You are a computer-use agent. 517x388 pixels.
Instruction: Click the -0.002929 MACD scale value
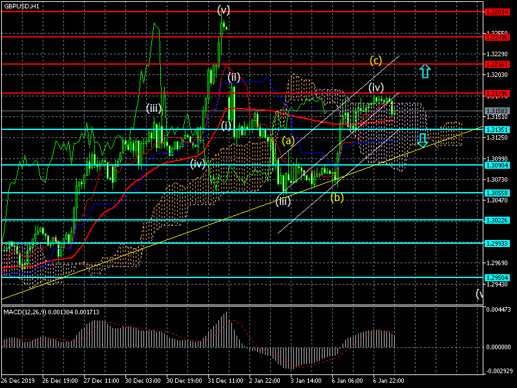pyautogui.click(x=498, y=371)
